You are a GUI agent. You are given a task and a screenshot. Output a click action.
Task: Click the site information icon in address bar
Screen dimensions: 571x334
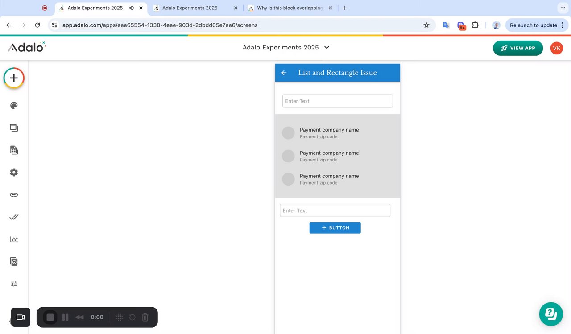point(54,25)
